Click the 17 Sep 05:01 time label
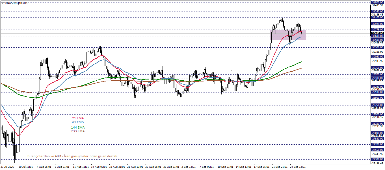Screen dimensions: 385x170 pyautogui.click(x=262, y=167)
